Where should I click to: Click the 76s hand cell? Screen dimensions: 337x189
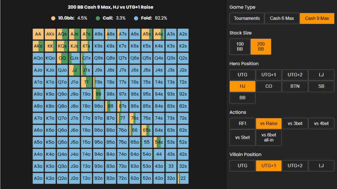point(135,118)
